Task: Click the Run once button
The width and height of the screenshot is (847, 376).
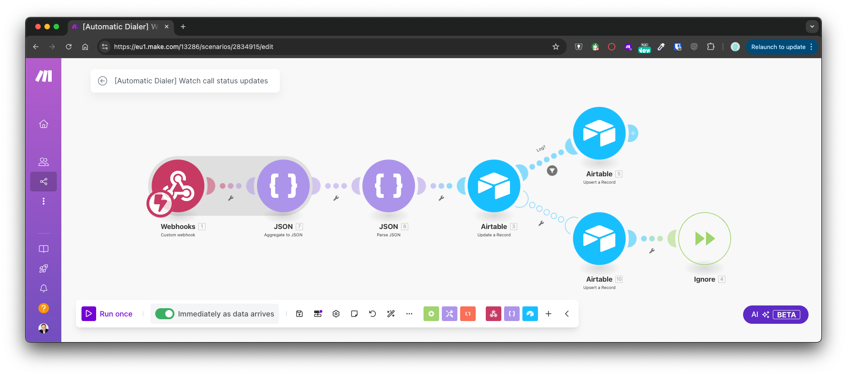Action: pyautogui.click(x=108, y=314)
